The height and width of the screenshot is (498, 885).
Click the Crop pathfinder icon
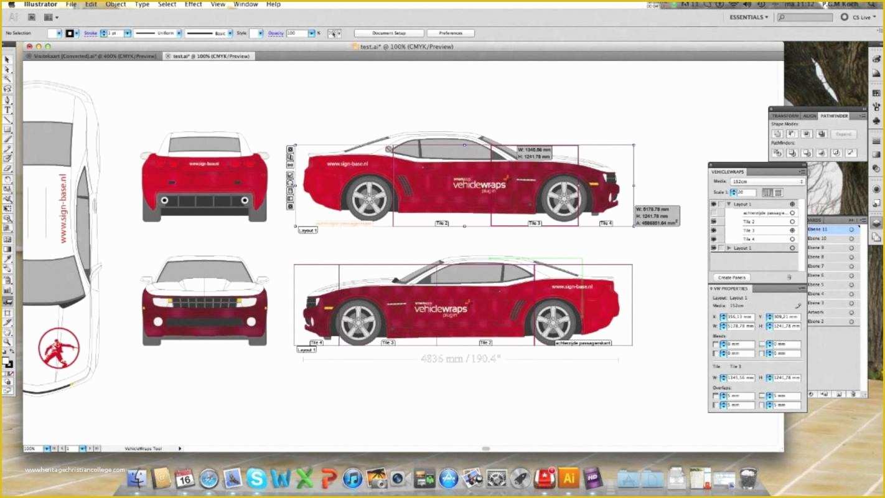click(822, 153)
